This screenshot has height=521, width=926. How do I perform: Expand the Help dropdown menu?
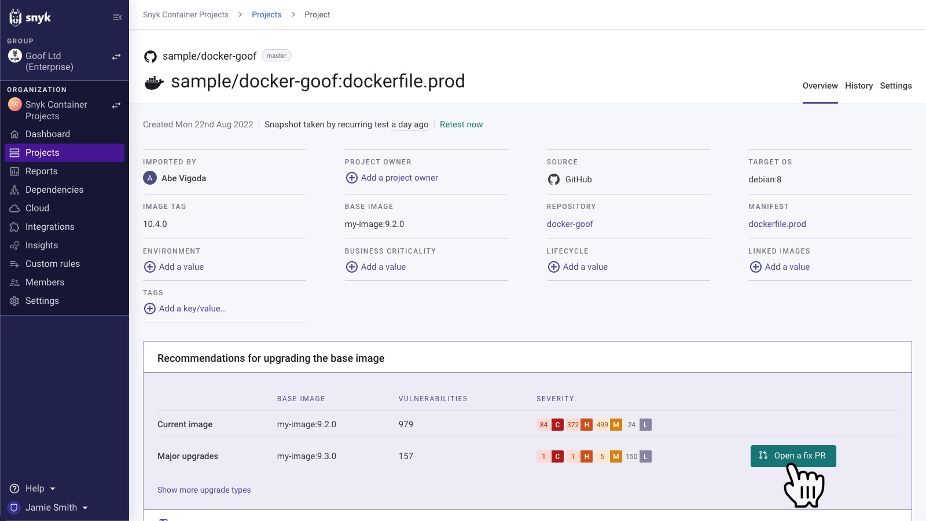tap(39, 489)
